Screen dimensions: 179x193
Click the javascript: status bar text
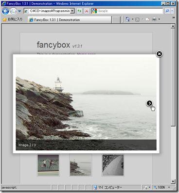[9, 188]
